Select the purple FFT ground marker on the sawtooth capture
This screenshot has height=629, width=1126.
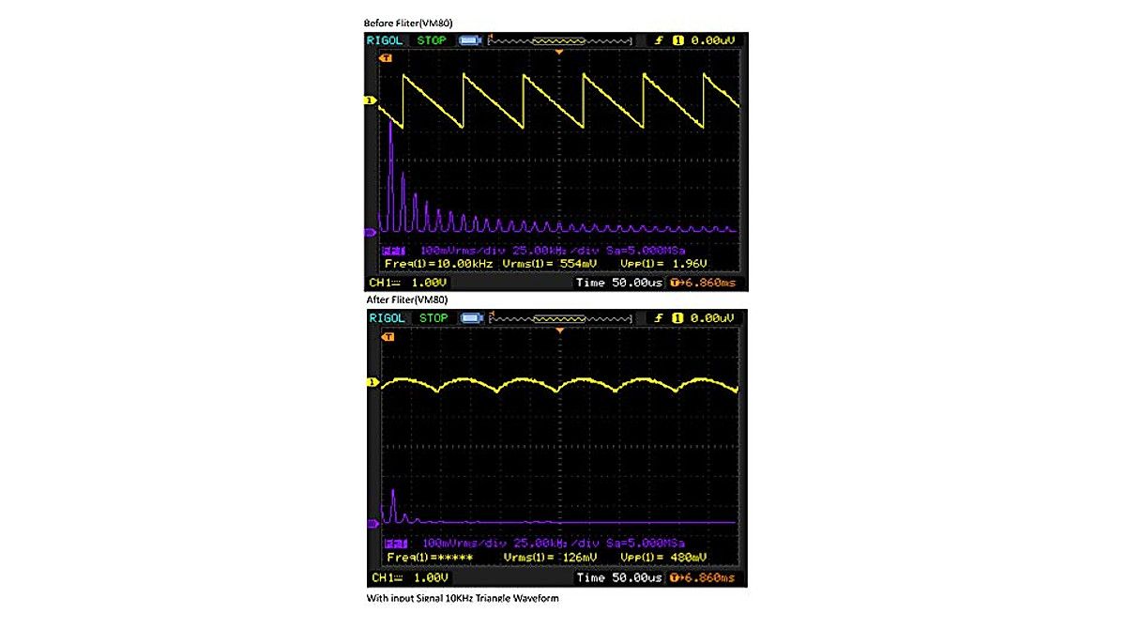coord(370,232)
